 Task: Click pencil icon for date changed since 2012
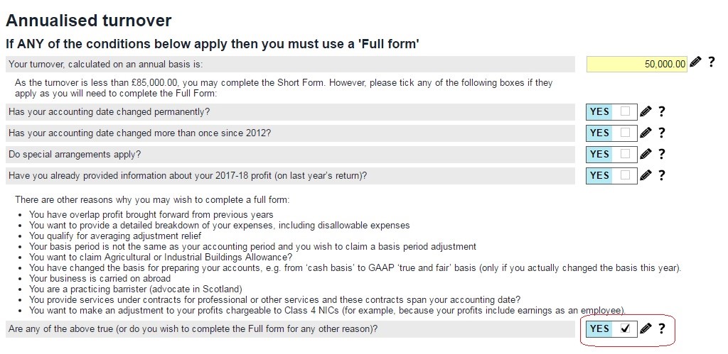click(x=646, y=133)
